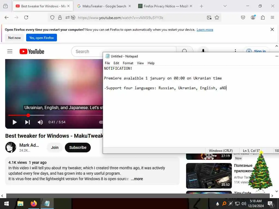Click the red video progress scrubber
The height and width of the screenshot is (209, 279).
pos(28,115)
